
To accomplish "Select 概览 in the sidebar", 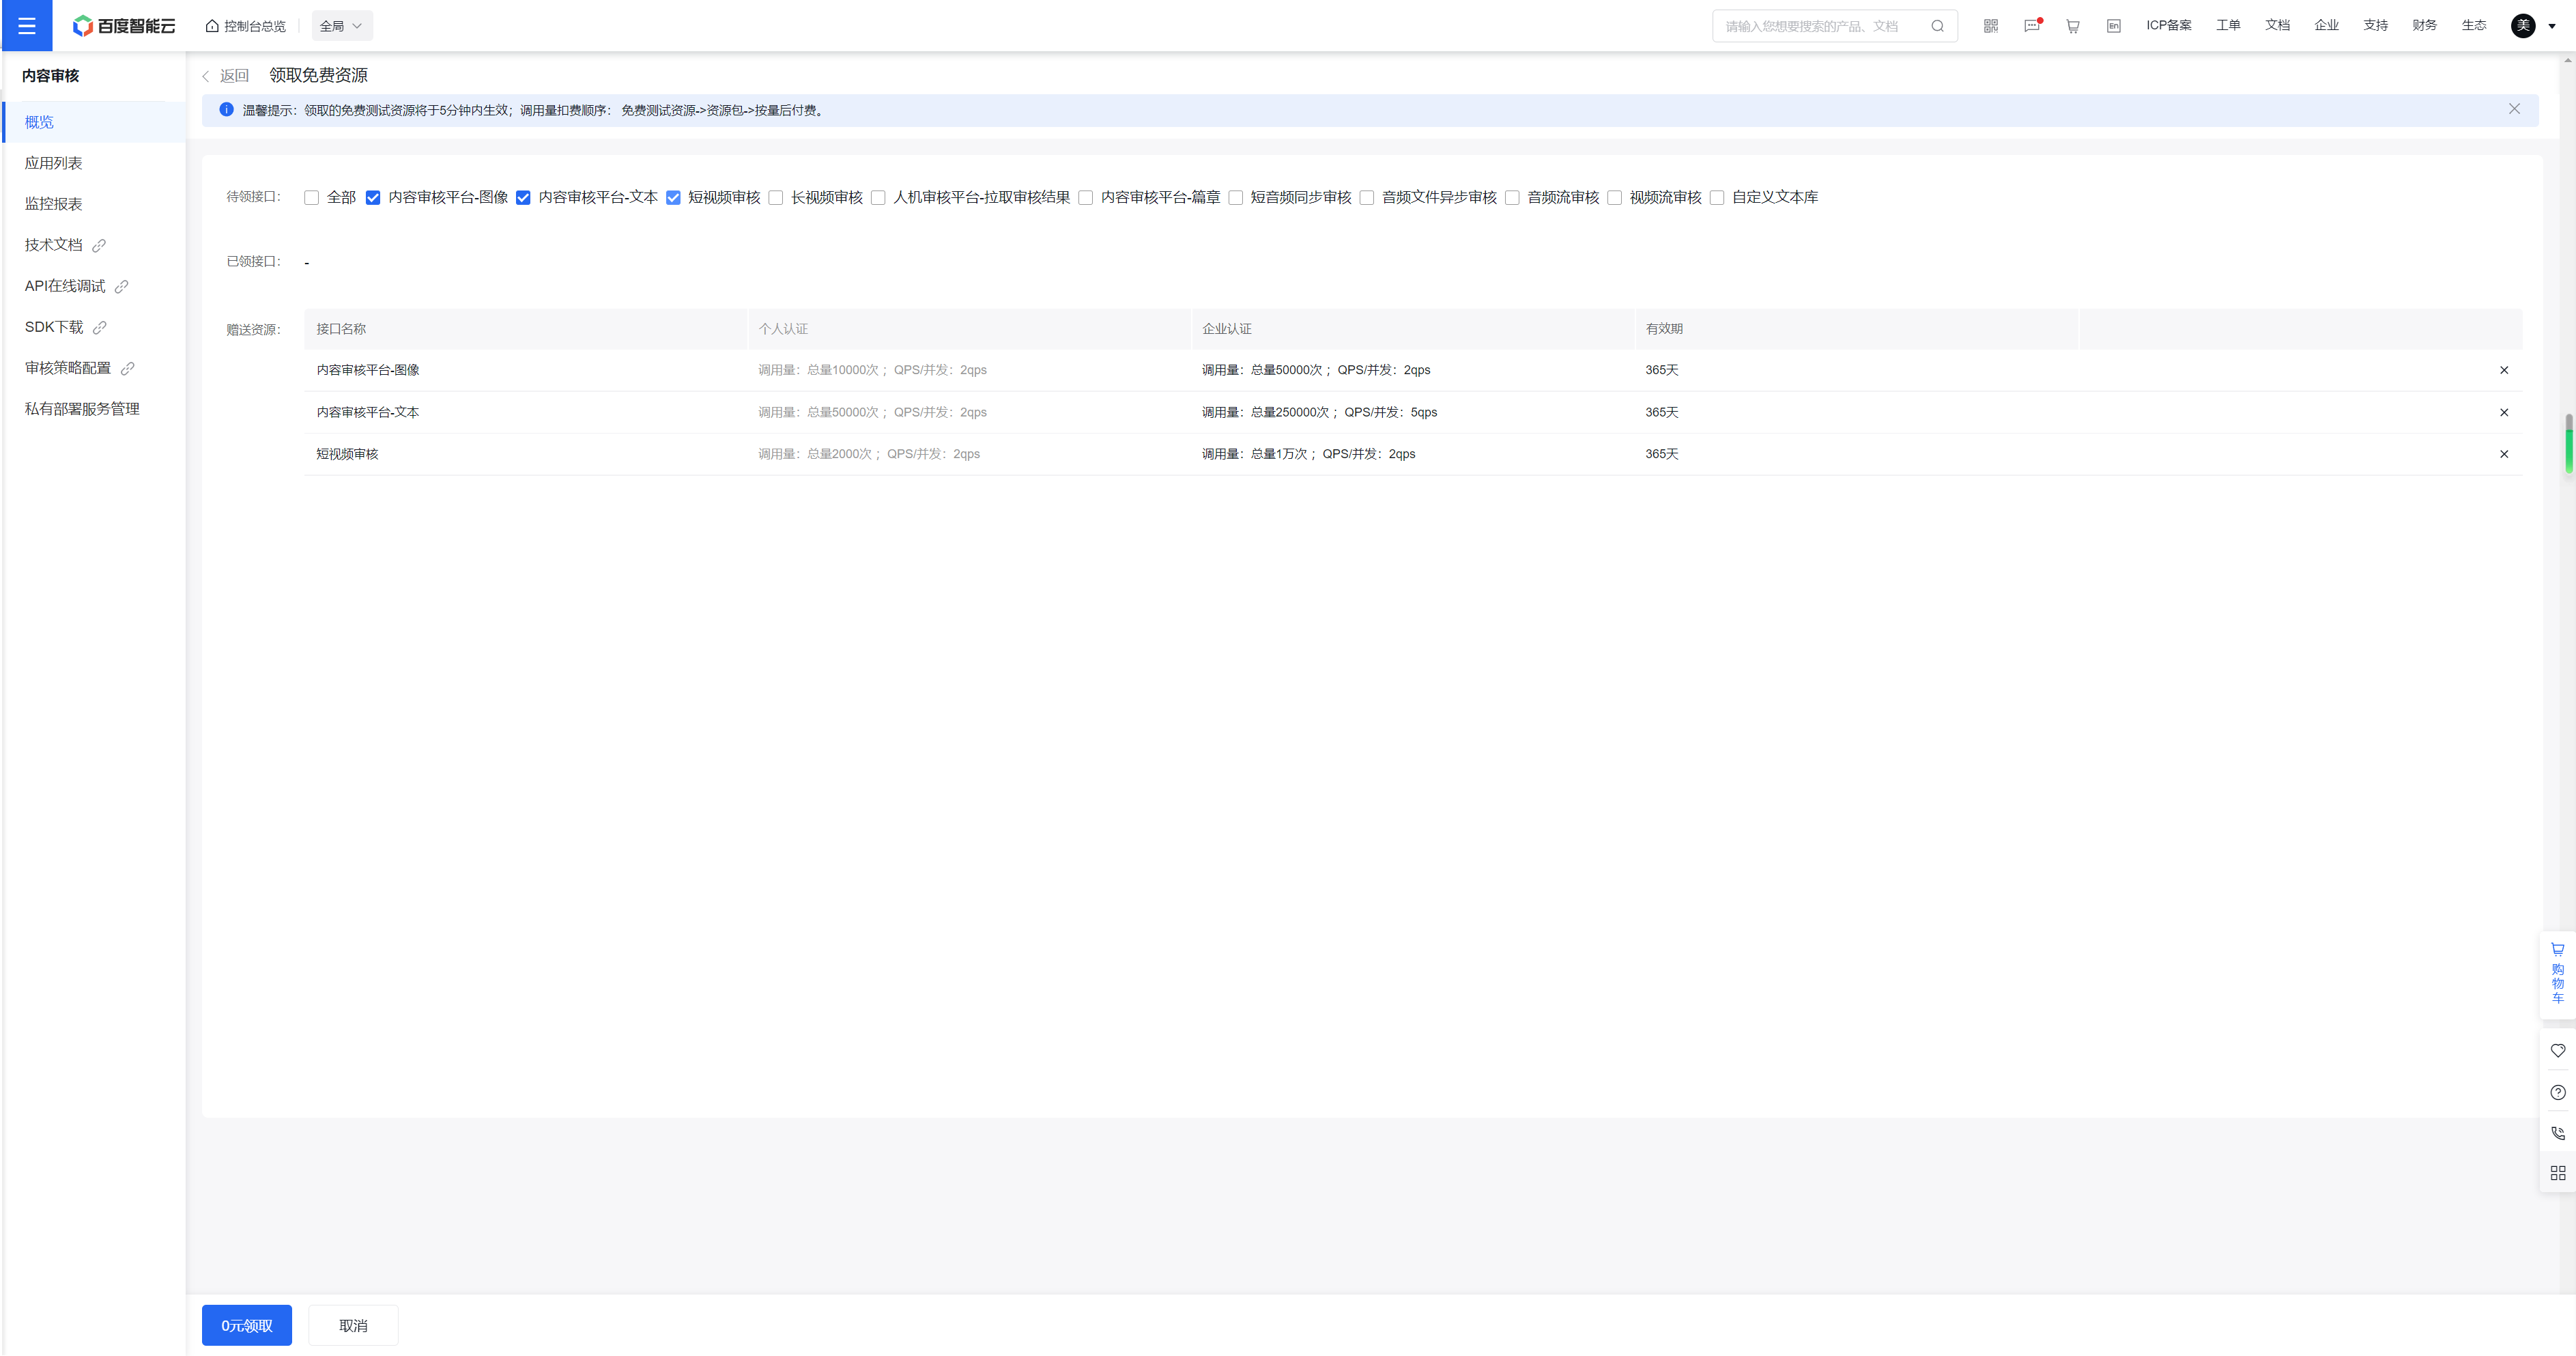I will (95, 122).
